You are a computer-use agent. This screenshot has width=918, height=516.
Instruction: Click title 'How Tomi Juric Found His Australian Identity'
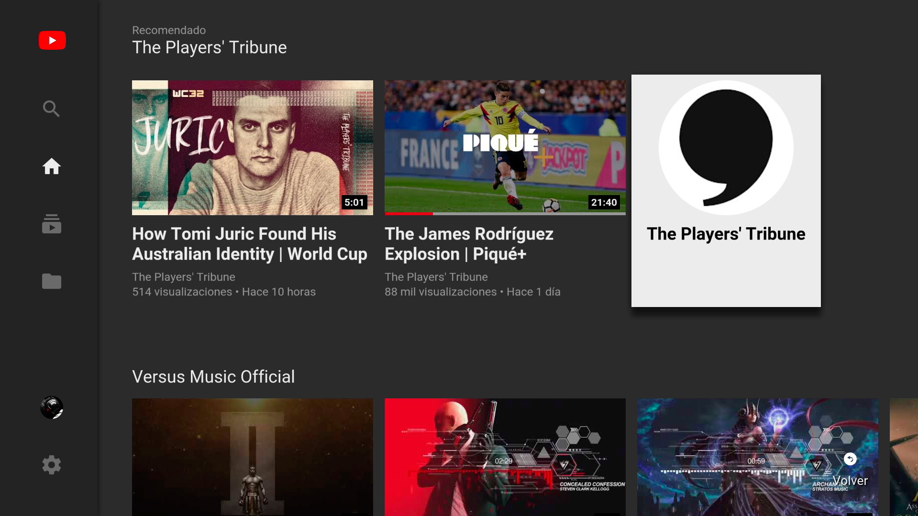[x=250, y=244]
